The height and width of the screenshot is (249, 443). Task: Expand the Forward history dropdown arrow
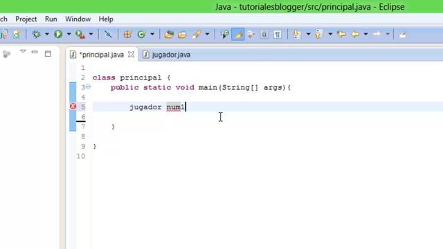(388, 35)
